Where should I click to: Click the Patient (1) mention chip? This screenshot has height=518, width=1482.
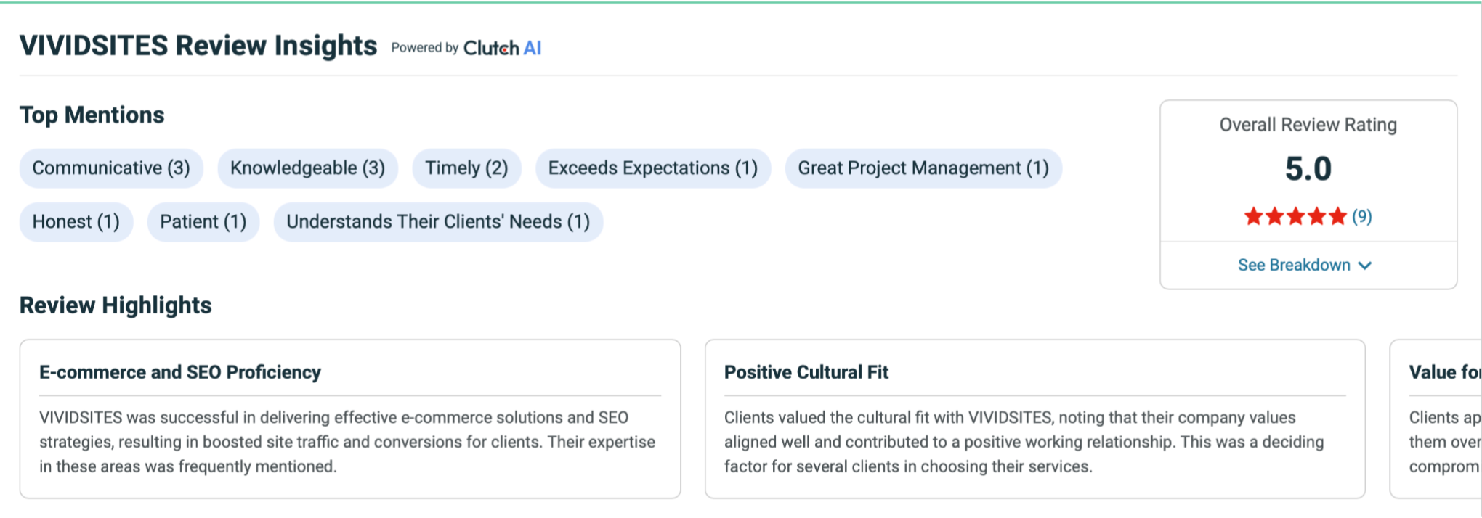(203, 222)
